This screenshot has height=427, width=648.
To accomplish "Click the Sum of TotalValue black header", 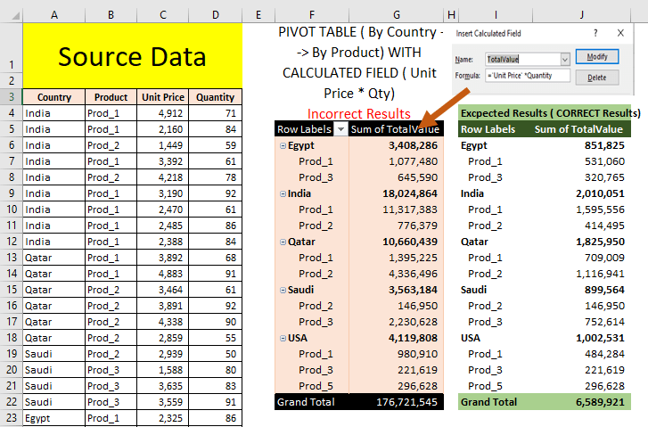I will (395, 129).
